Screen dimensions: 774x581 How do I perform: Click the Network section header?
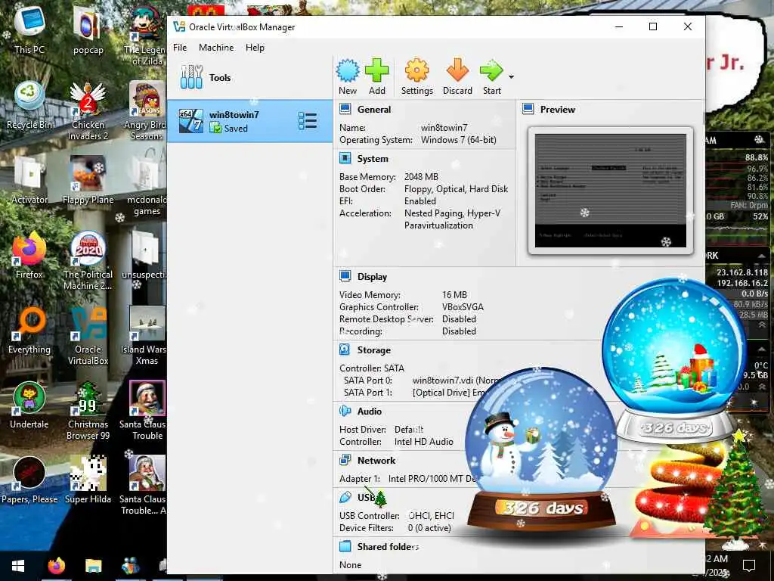[x=376, y=461]
